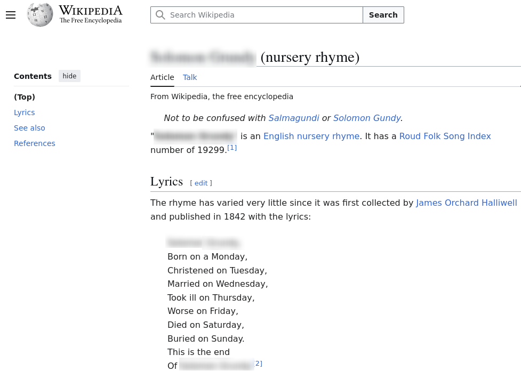521x371 pixels.
Task: Follow the English nursery rhyme link
Action: click(311, 136)
